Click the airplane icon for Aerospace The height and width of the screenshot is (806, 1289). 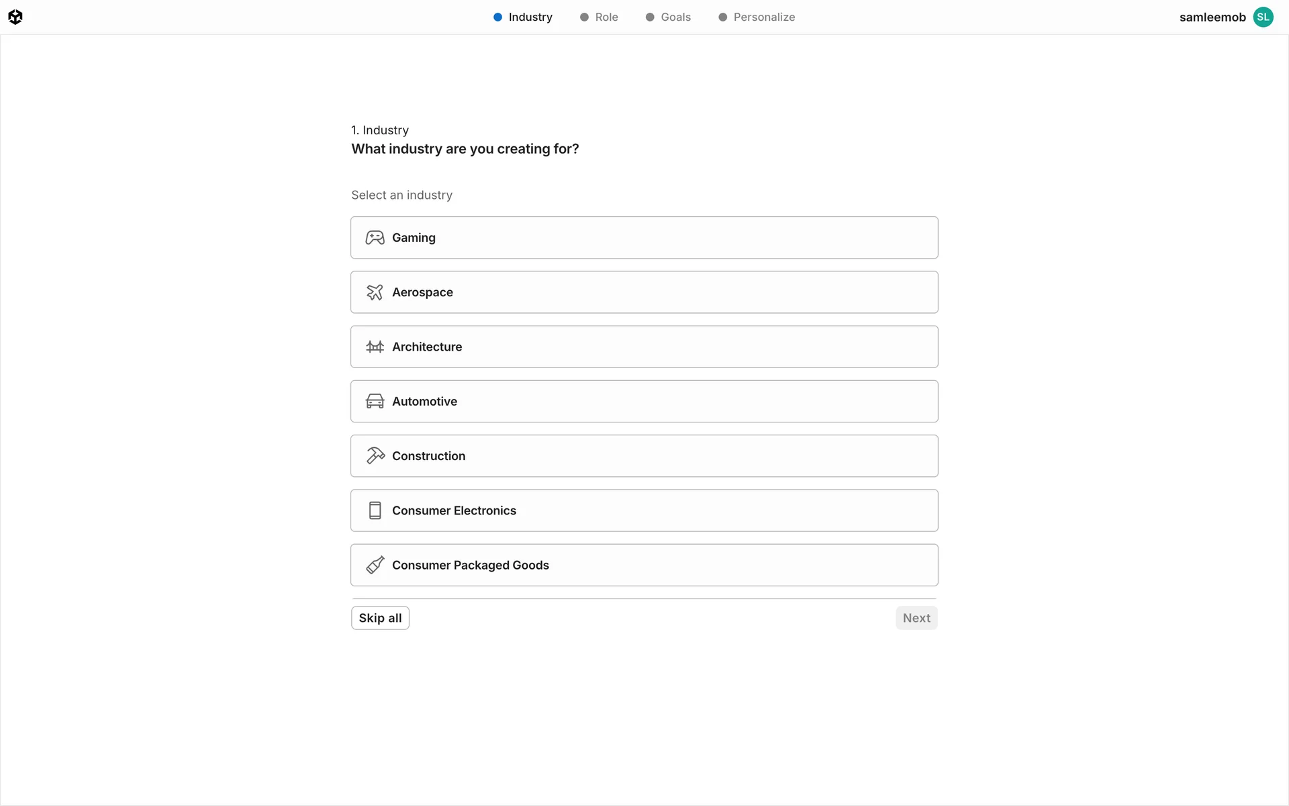(x=375, y=292)
